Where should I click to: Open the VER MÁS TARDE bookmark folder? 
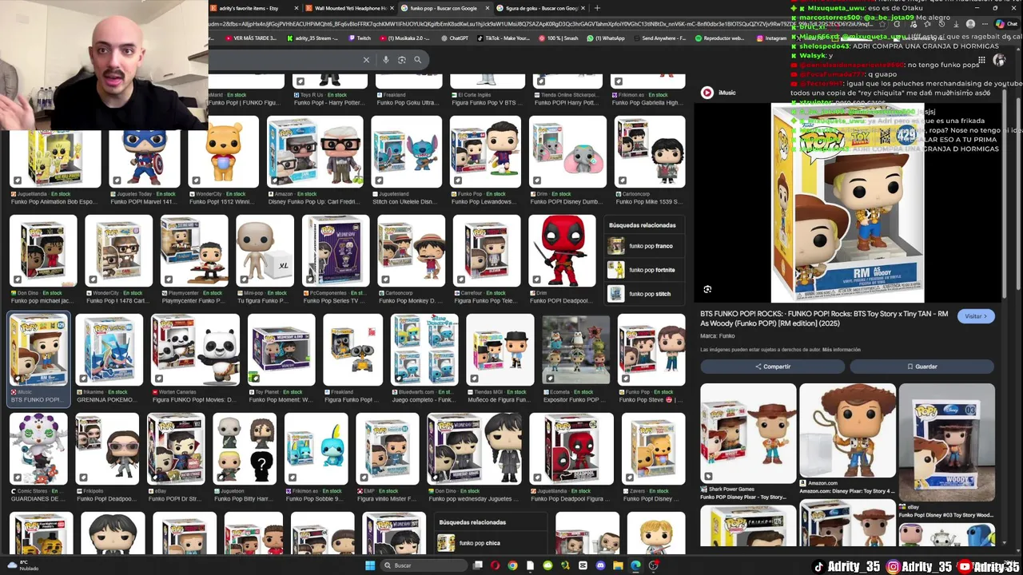250,38
